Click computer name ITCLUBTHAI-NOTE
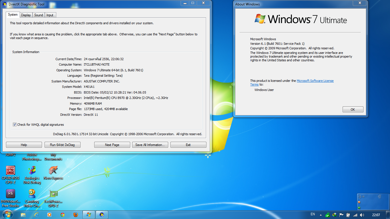Image resolution: width=390 pixels, height=219 pixels. (x=97, y=64)
